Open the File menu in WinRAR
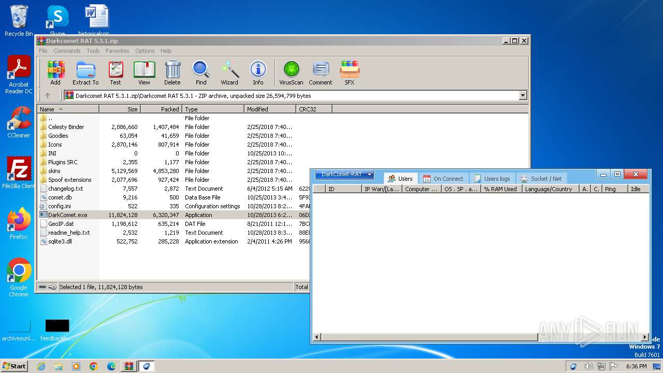 point(43,51)
